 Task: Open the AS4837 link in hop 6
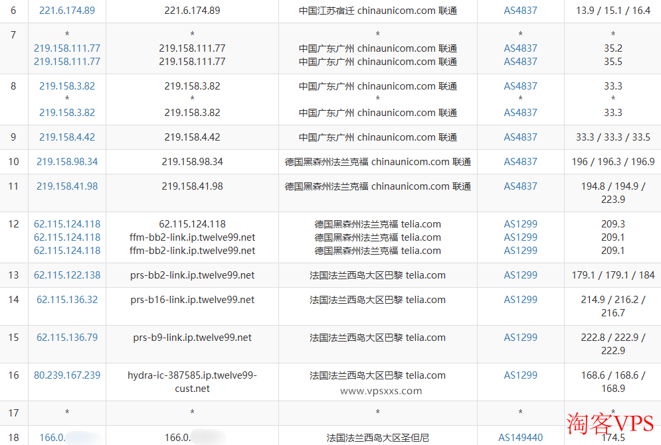[521, 11]
